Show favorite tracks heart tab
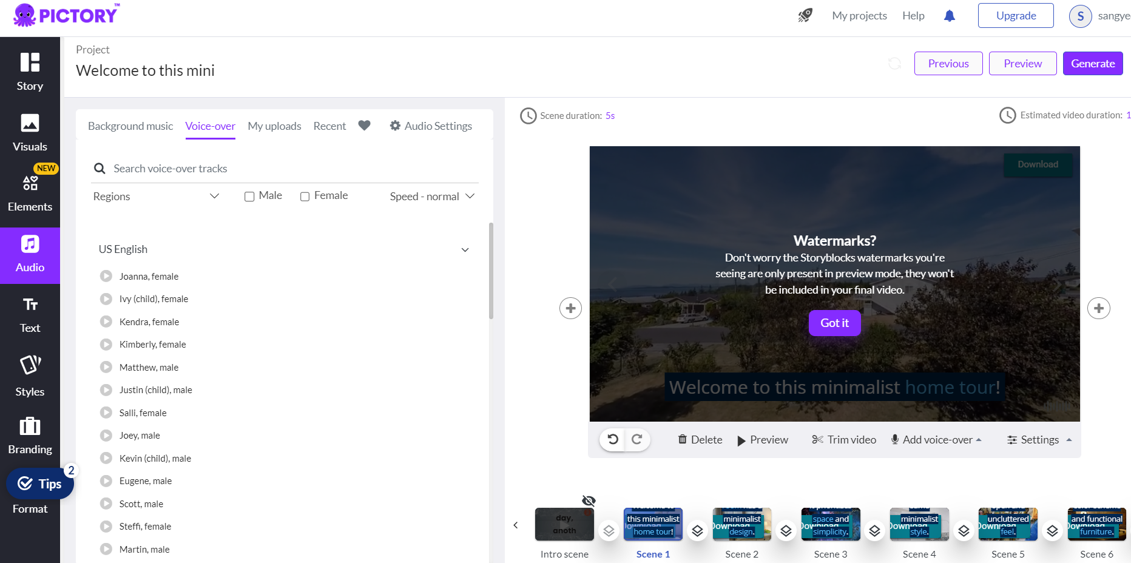Image resolution: width=1131 pixels, height=563 pixels. click(364, 126)
